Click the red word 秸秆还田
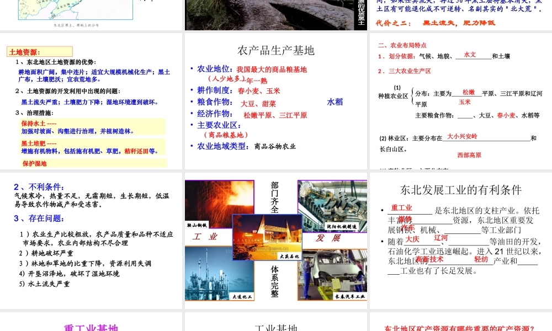 point(136,151)
